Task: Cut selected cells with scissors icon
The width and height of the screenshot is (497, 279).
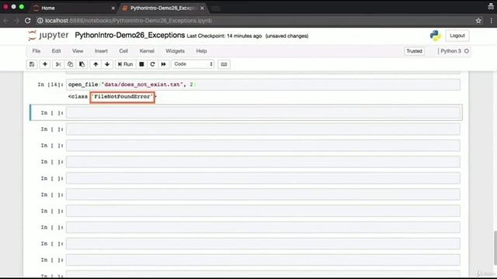Action: point(58,64)
